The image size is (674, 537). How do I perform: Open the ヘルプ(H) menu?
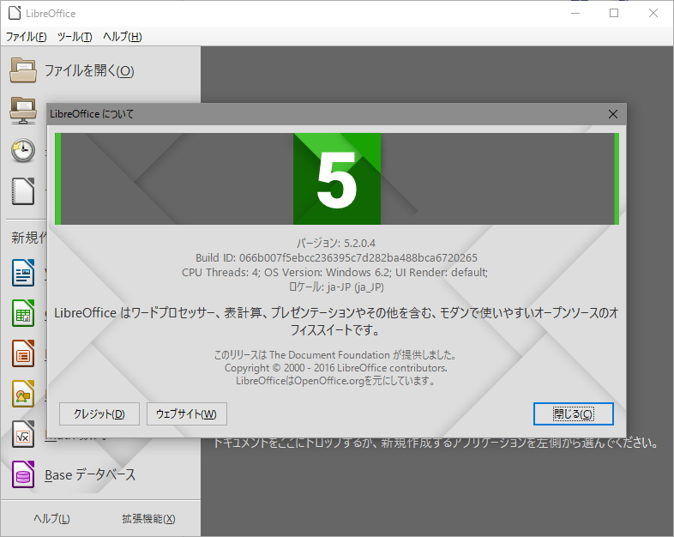pyautogui.click(x=123, y=37)
